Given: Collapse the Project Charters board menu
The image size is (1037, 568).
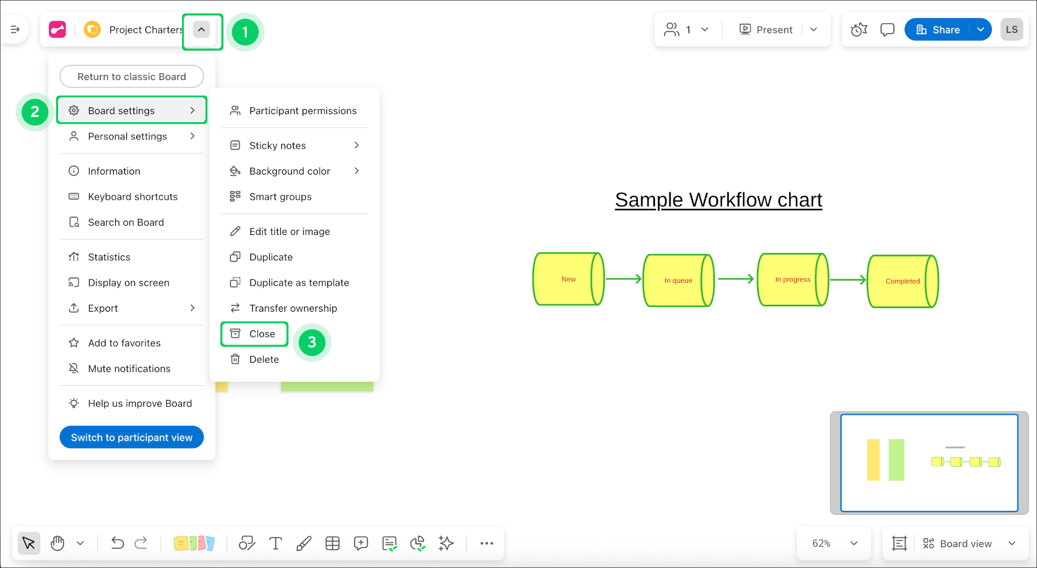Looking at the screenshot, I should click(x=201, y=30).
